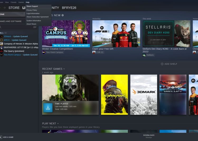Select About Steam menu entry
This screenshot has width=198, height=141.
pyautogui.click(x=38, y=24)
